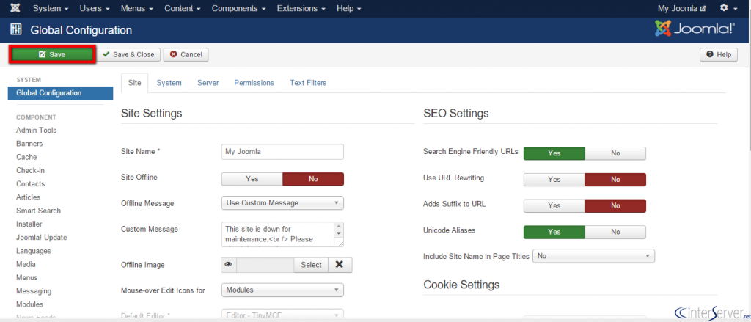Switch to the Server tab
Image resolution: width=751 pixels, height=322 pixels.
click(x=208, y=83)
